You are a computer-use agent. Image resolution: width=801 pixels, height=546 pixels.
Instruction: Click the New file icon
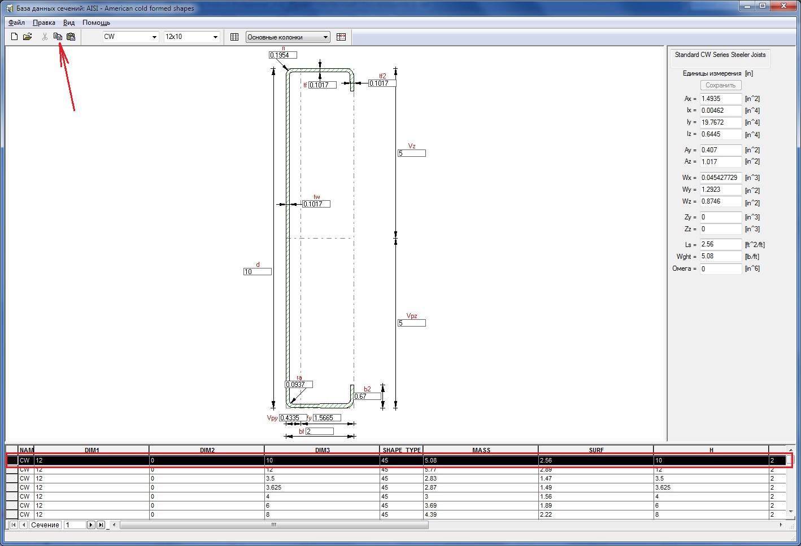[15, 37]
